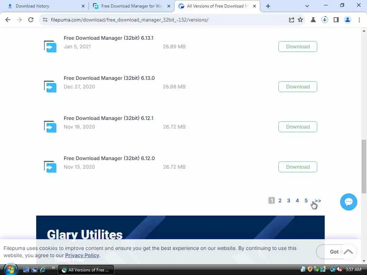Open the Windows Start orb
The image size is (367, 275).
10,270
